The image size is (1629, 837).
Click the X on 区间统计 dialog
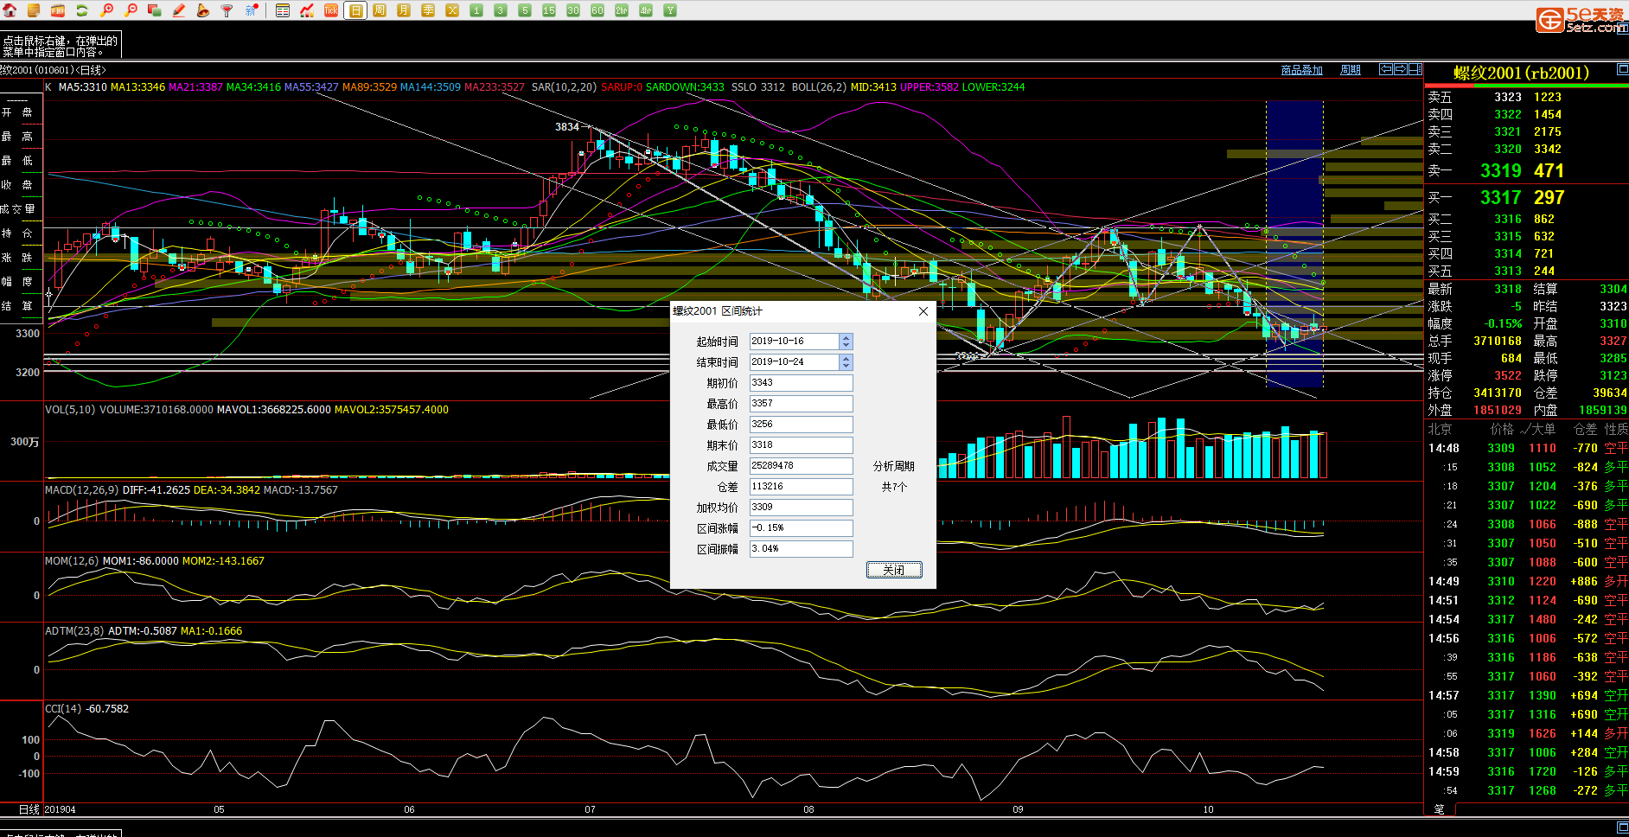coord(923,311)
